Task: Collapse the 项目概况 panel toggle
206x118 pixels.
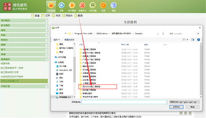Action: point(46,21)
